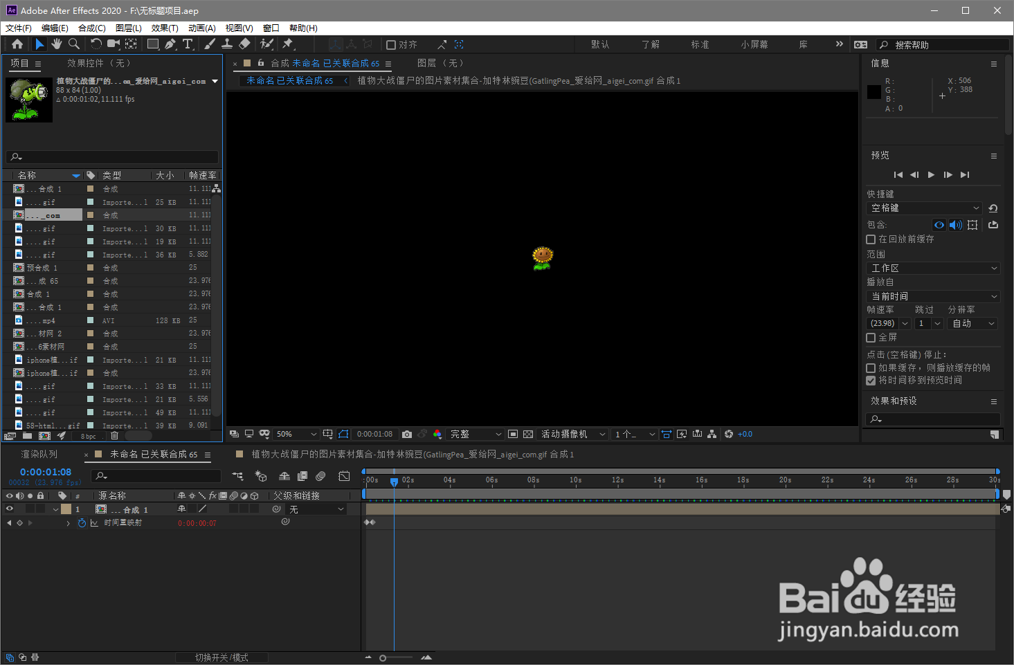Viewport: 1014px width, 665px height.
Task: Open the 当前时间 play-from dropdown
Action: pyautogui.click(x=933, y=296)
